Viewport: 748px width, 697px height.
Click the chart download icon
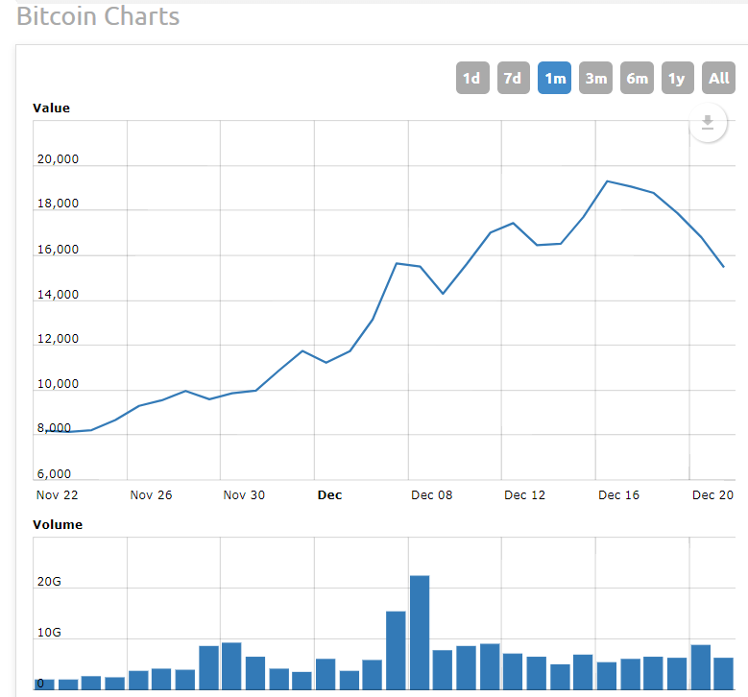[x=708, y=123]
